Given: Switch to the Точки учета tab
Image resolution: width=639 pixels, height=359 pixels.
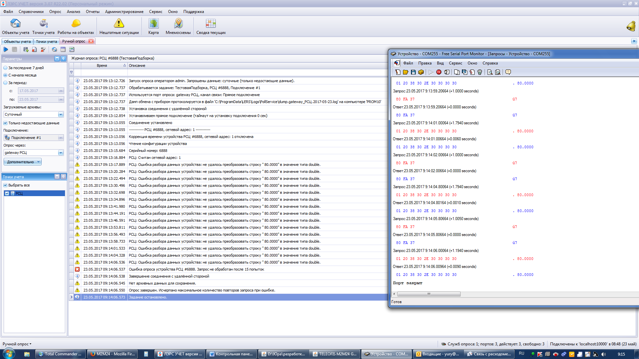Looking at the screenshot, I should coord(46,42).
